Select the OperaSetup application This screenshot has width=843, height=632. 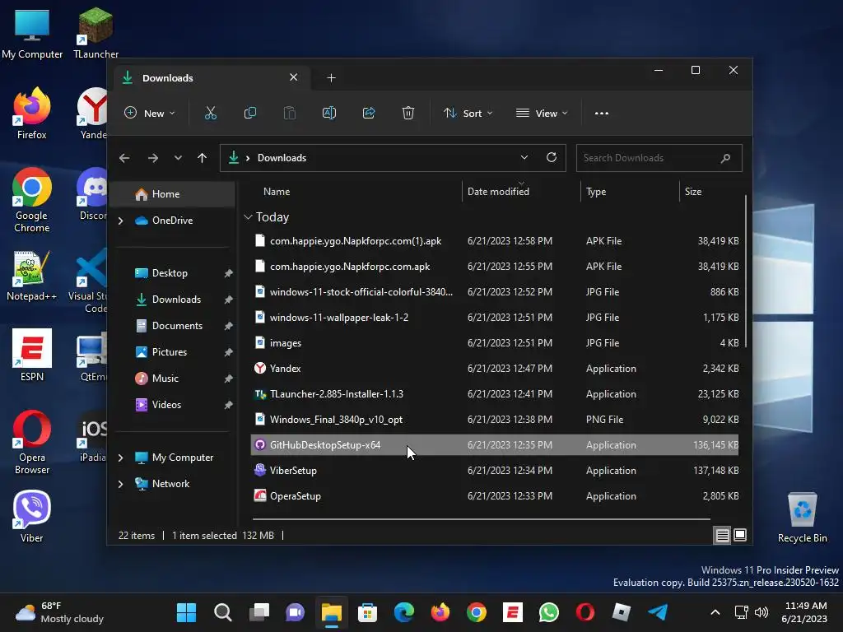click(495, 496)
